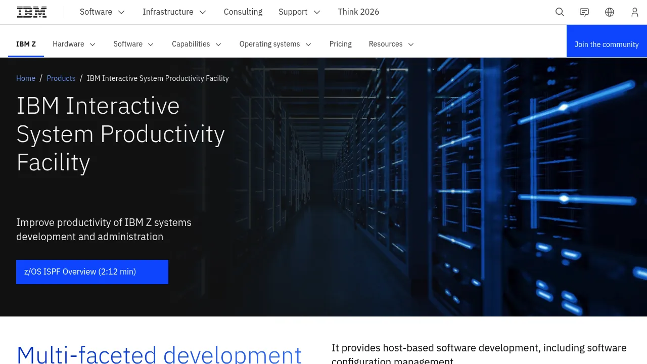This screenshot has width=647, height=364.
Task: Play z/OS ISPF Overview video button
Action: tap(92, 272)
